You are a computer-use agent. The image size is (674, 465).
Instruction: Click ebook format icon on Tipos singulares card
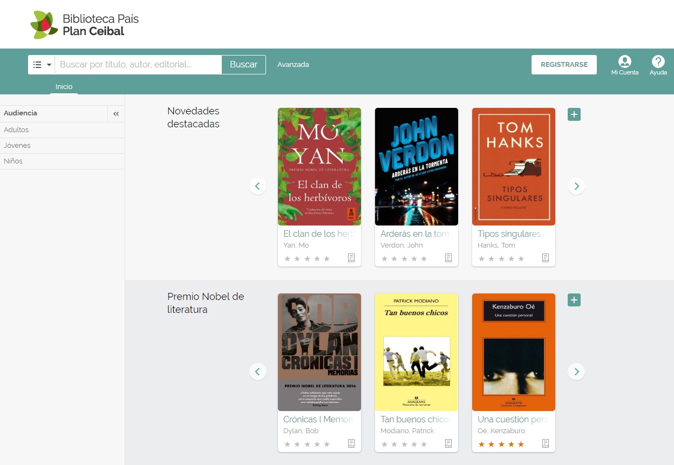[546, 258]
